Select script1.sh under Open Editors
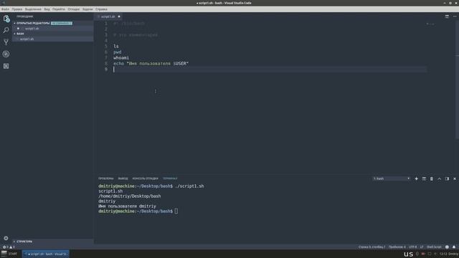 (x=52, y=29)
